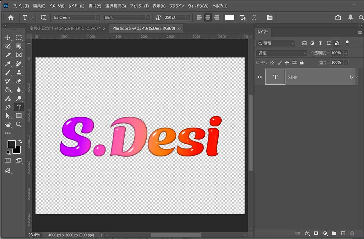
Task: Select the Hand tool
Action: point(8,124)
